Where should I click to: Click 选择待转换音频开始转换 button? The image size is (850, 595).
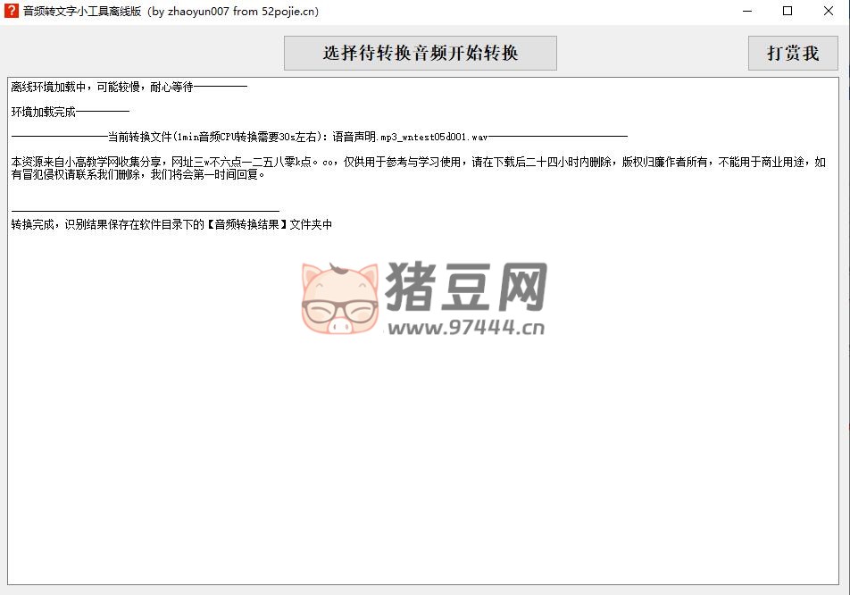(421, 53)
